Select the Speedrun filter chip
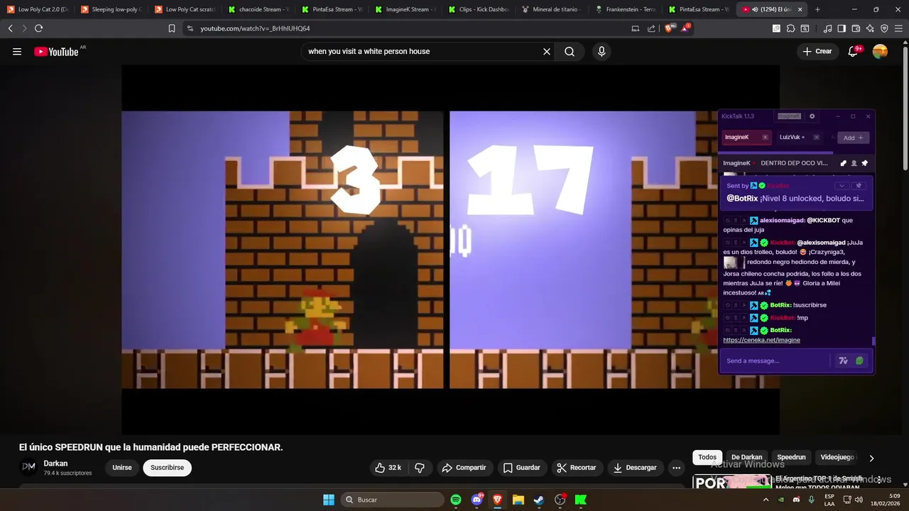 pos(791,457)
